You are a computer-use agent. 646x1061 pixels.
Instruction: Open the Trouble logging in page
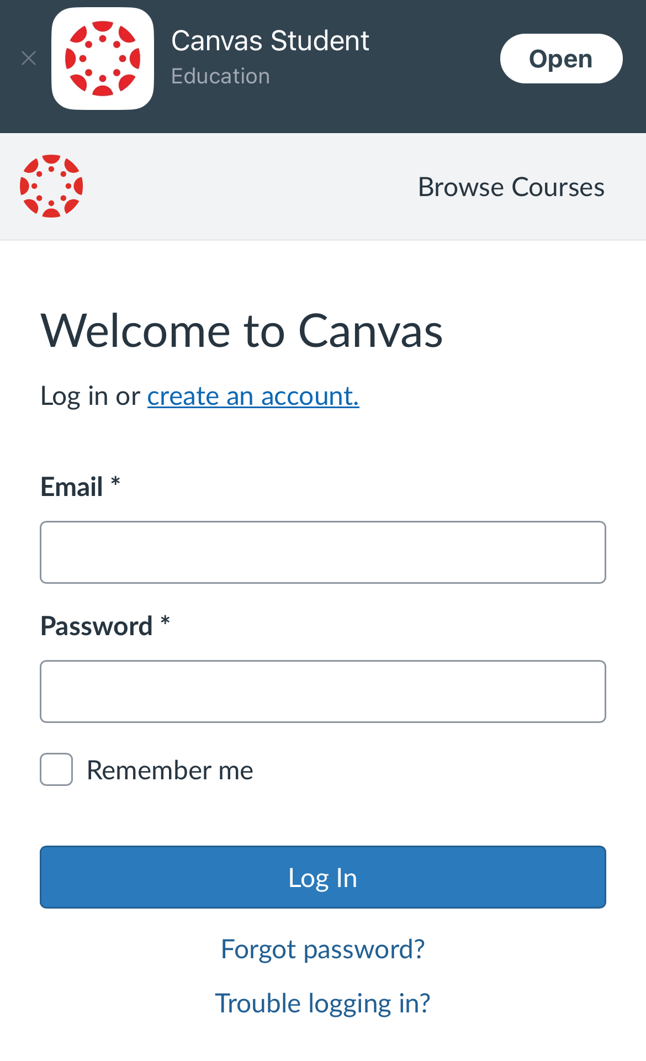point(322,1004)
